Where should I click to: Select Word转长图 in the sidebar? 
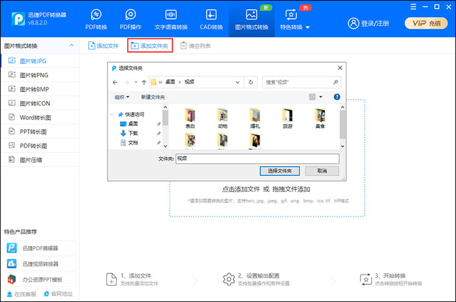(x=40, y=118)
